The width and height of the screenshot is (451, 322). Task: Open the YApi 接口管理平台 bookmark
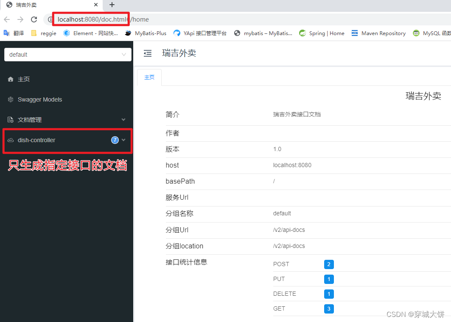coord(177,33)
